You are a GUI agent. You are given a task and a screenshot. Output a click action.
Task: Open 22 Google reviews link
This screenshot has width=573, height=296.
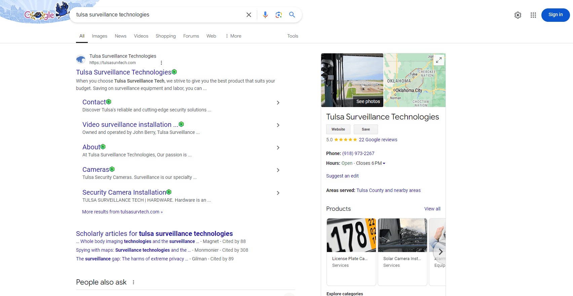[378, 140]
